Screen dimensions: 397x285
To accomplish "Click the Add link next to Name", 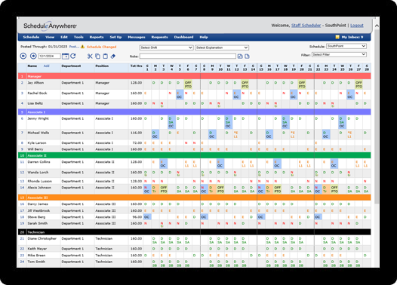I will coord(46,66).
